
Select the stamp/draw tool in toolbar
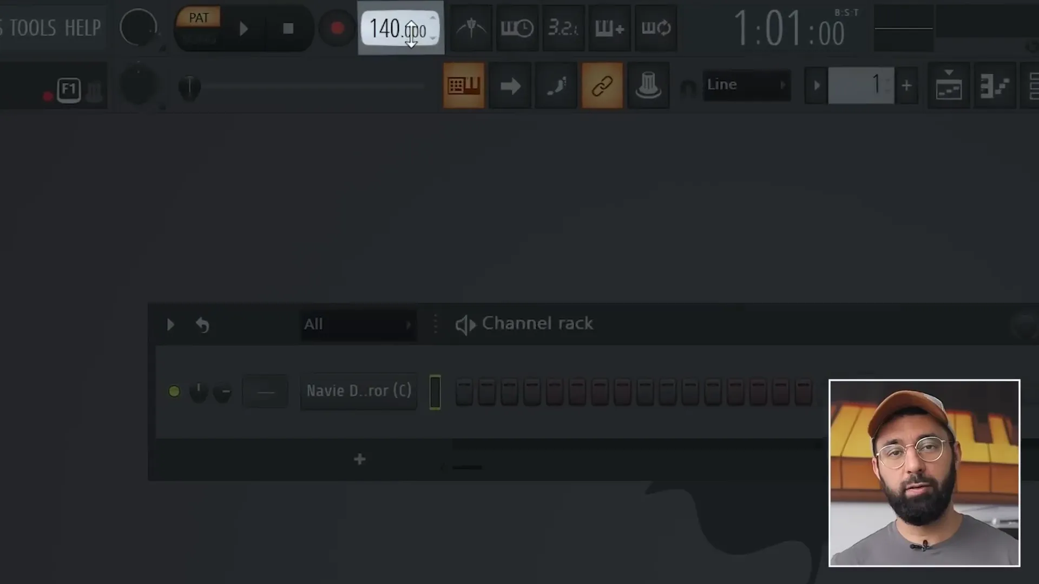649,85
